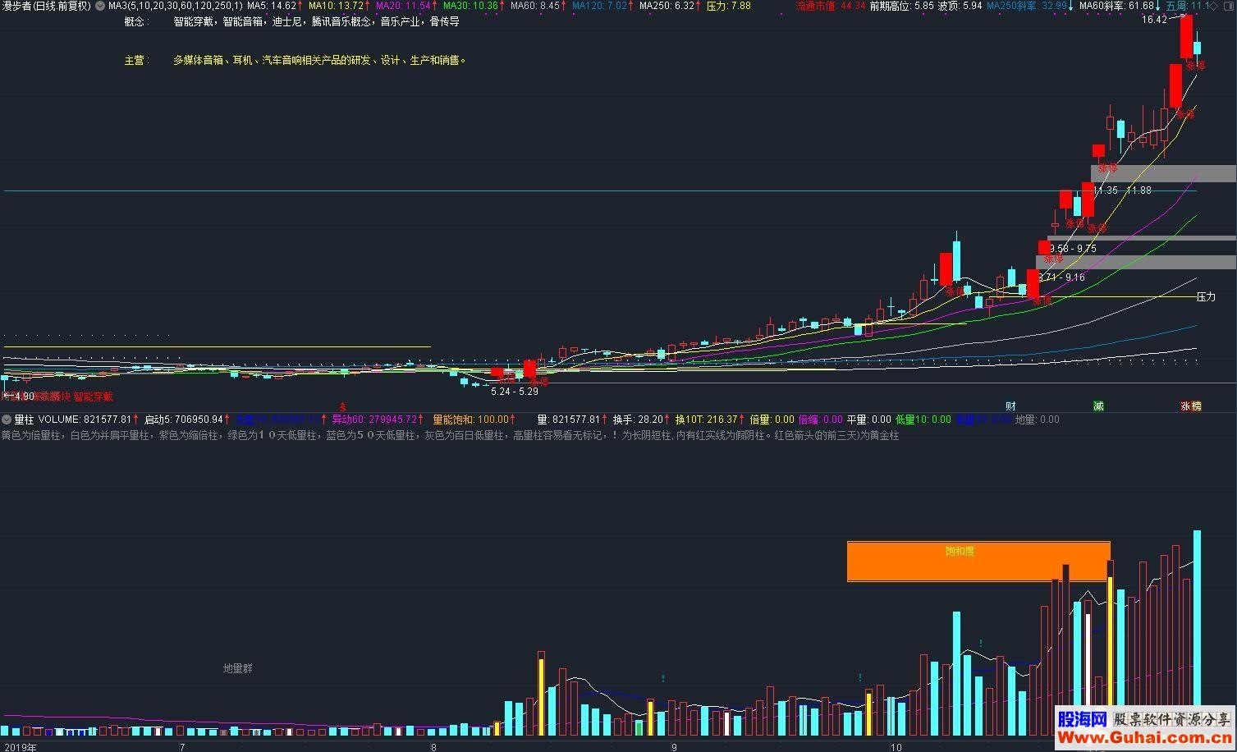The height and width of the screenshot is (752, 1237).
Task: Click the 地量: 0.00 value
Action: click(x=1038, y=420)
